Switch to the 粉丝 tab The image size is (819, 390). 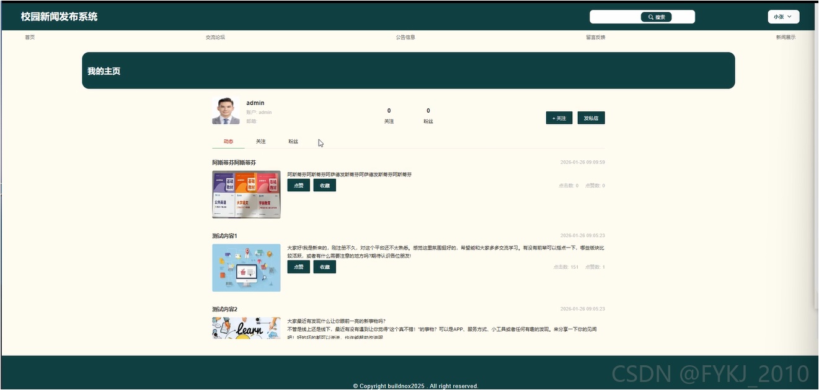coord(293,142)
